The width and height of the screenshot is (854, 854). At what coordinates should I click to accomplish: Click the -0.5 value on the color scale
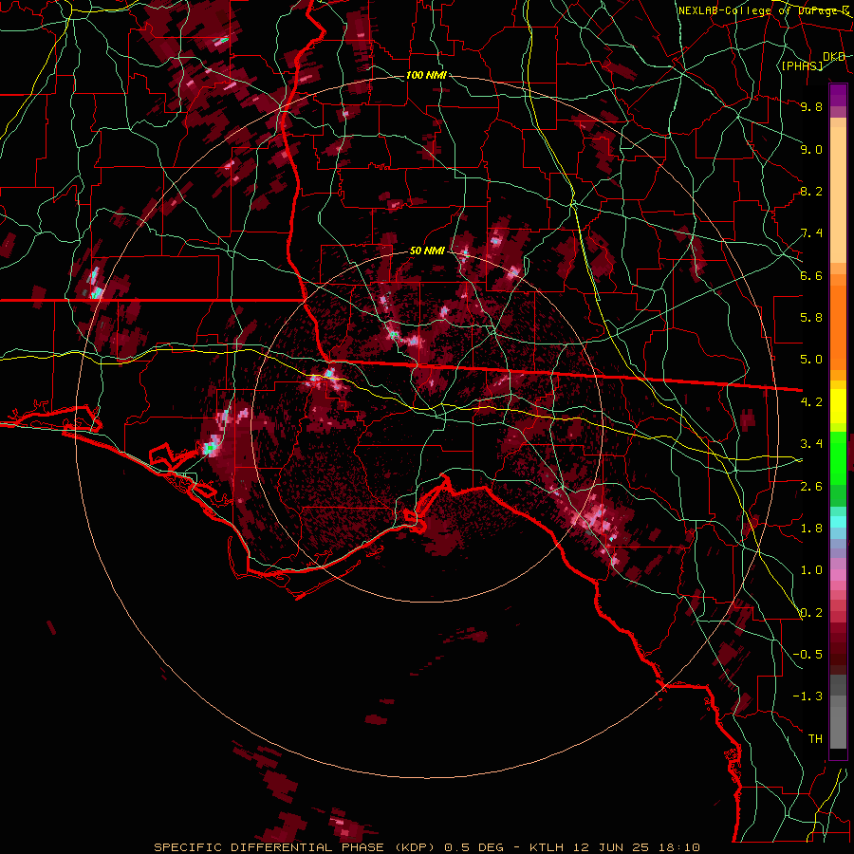808,655
